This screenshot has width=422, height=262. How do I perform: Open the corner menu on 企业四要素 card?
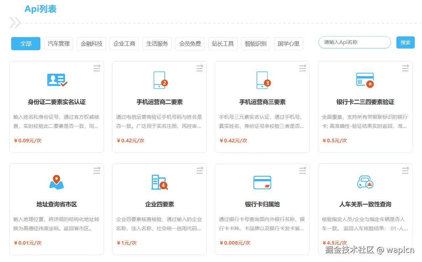coord(200,171)
